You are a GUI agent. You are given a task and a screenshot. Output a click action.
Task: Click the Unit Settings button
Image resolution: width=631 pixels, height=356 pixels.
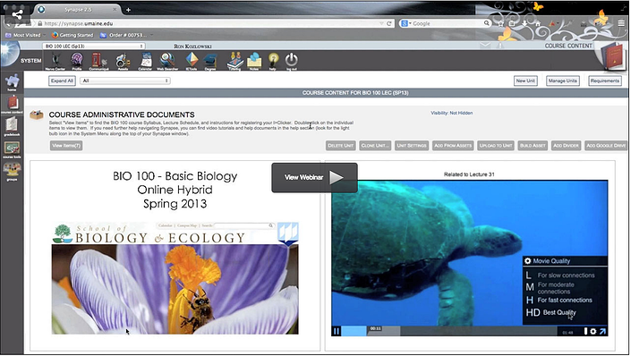pyautogui.click(x=412, y=146)
